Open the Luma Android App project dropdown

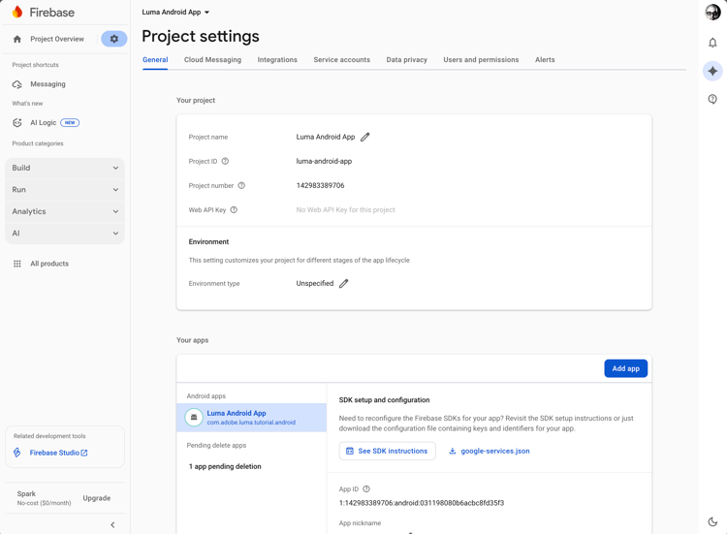pyautogui.click(x=175, y=13)
